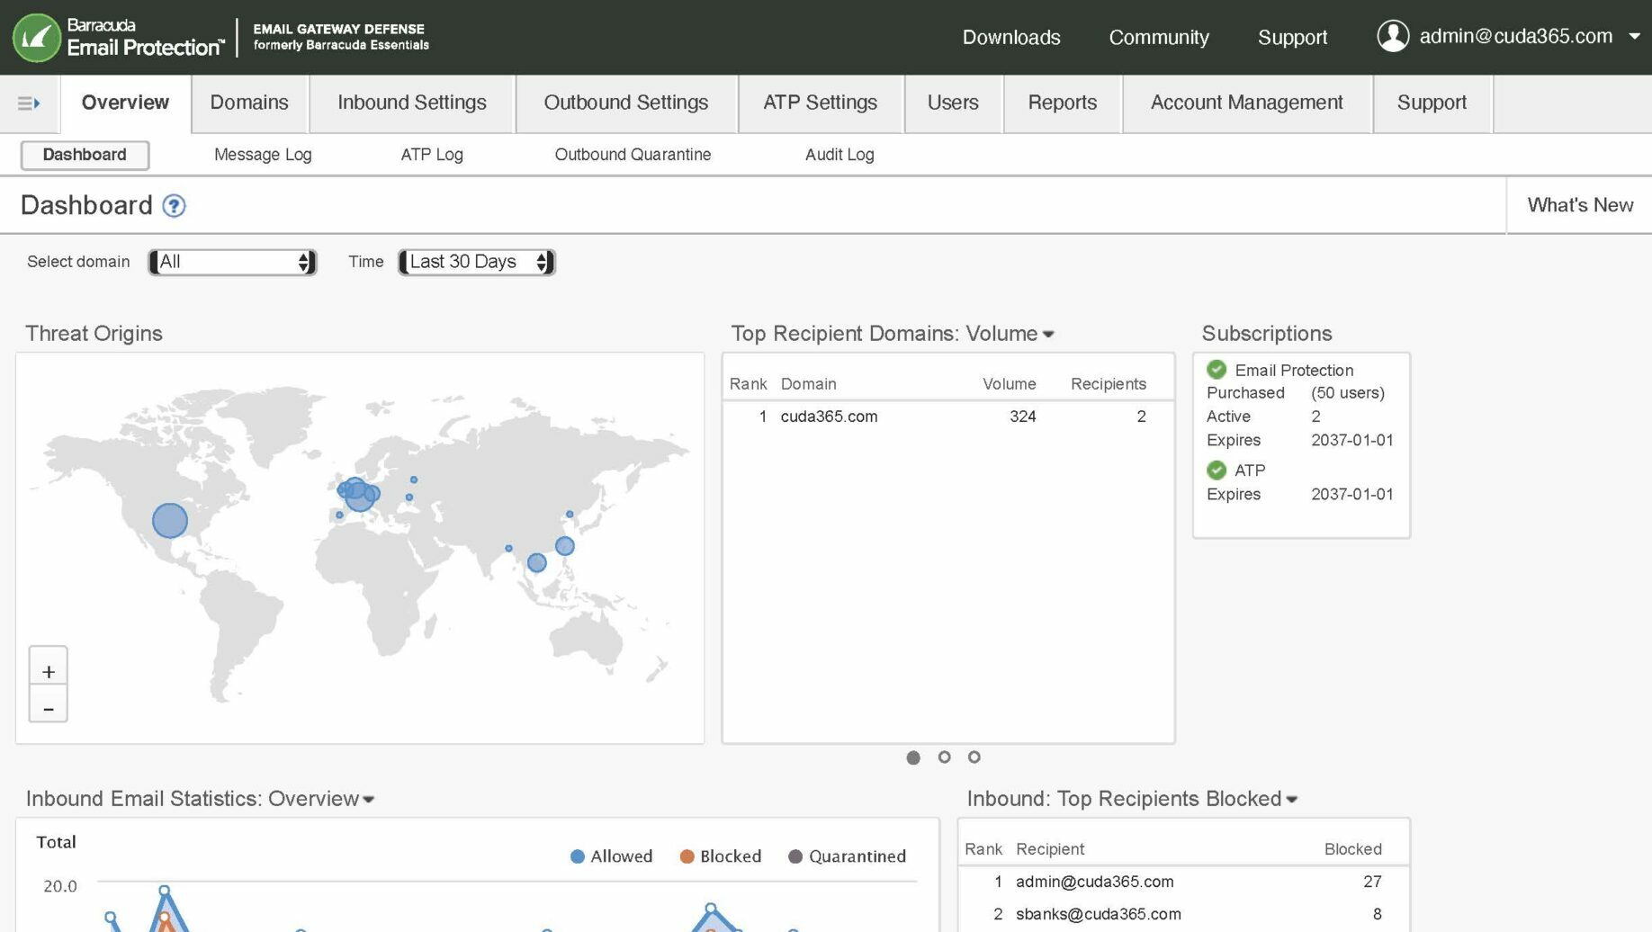1652x932 pixels.
Task: Switch to the Inbound Settings tab
Action: coord(411,103)
